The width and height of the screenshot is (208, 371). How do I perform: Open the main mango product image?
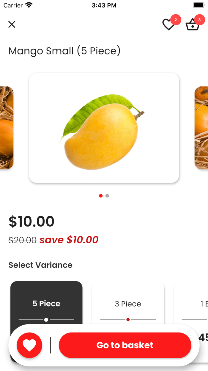(x=104, y=128)
